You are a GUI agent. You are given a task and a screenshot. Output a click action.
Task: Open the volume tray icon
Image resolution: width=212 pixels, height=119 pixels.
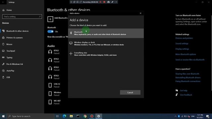[189, 116]
